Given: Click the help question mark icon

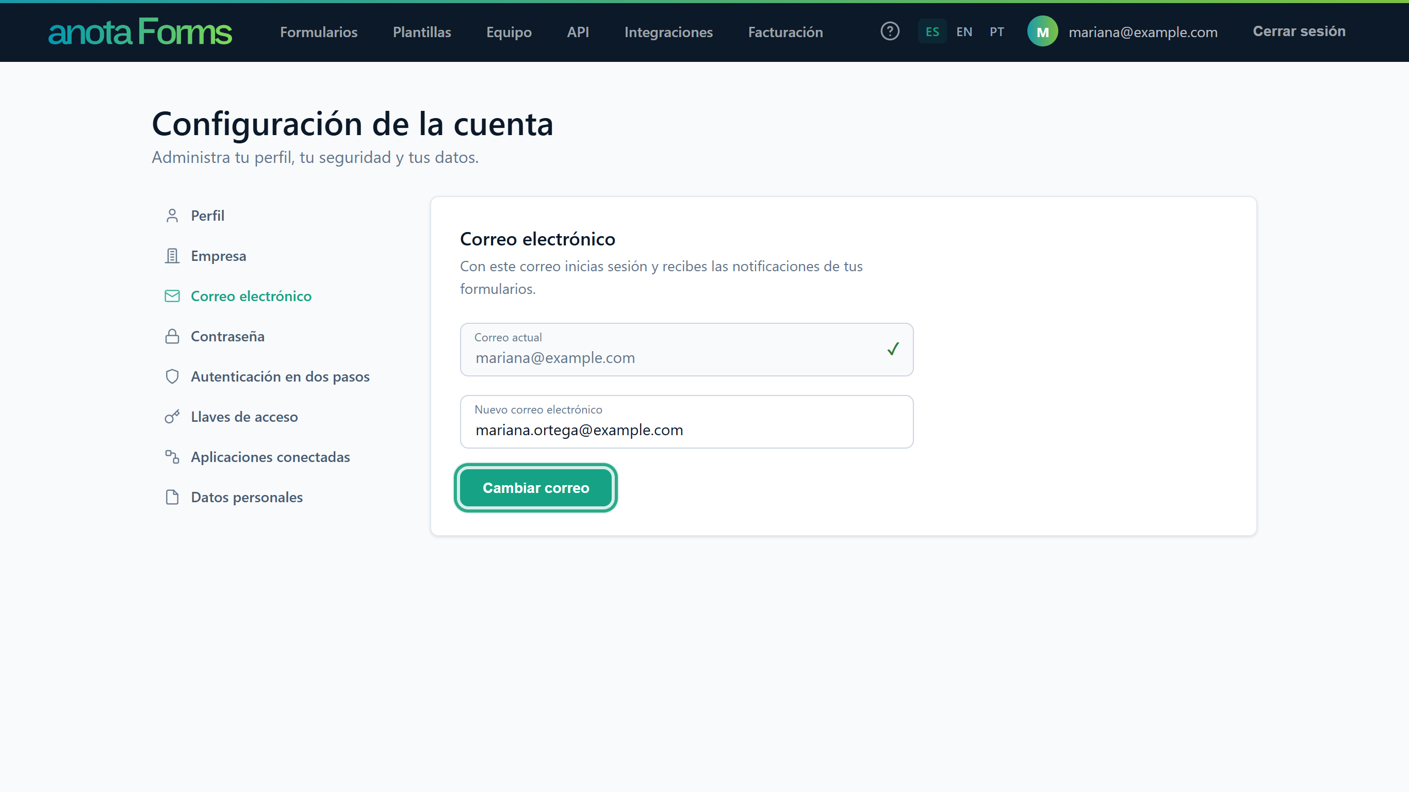Looking at the screenshot, I should point(890,31).
